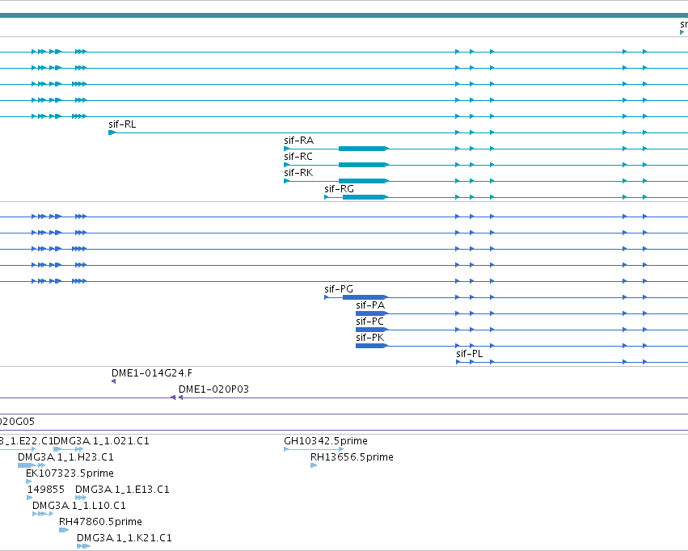This screenshot has height=551, width=688.
Task: Click the sif-PC coding block
Action: point(371,330)
